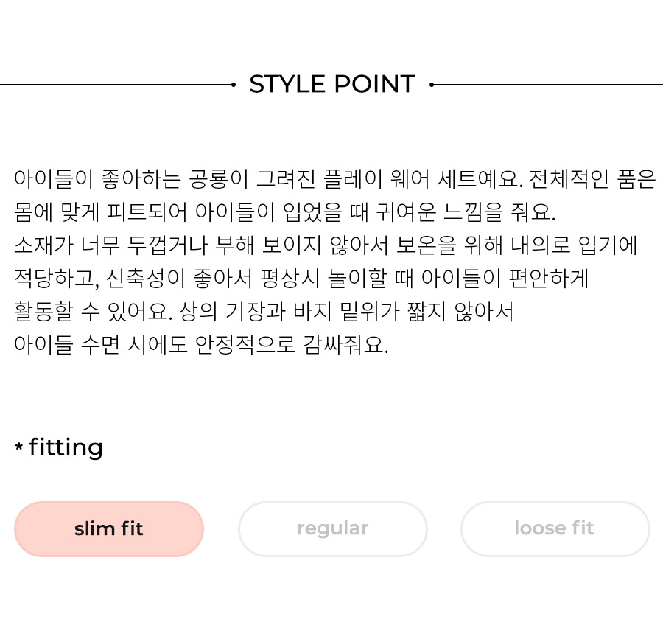Click the STYLE POINT heading

click(x=332, y=84)
